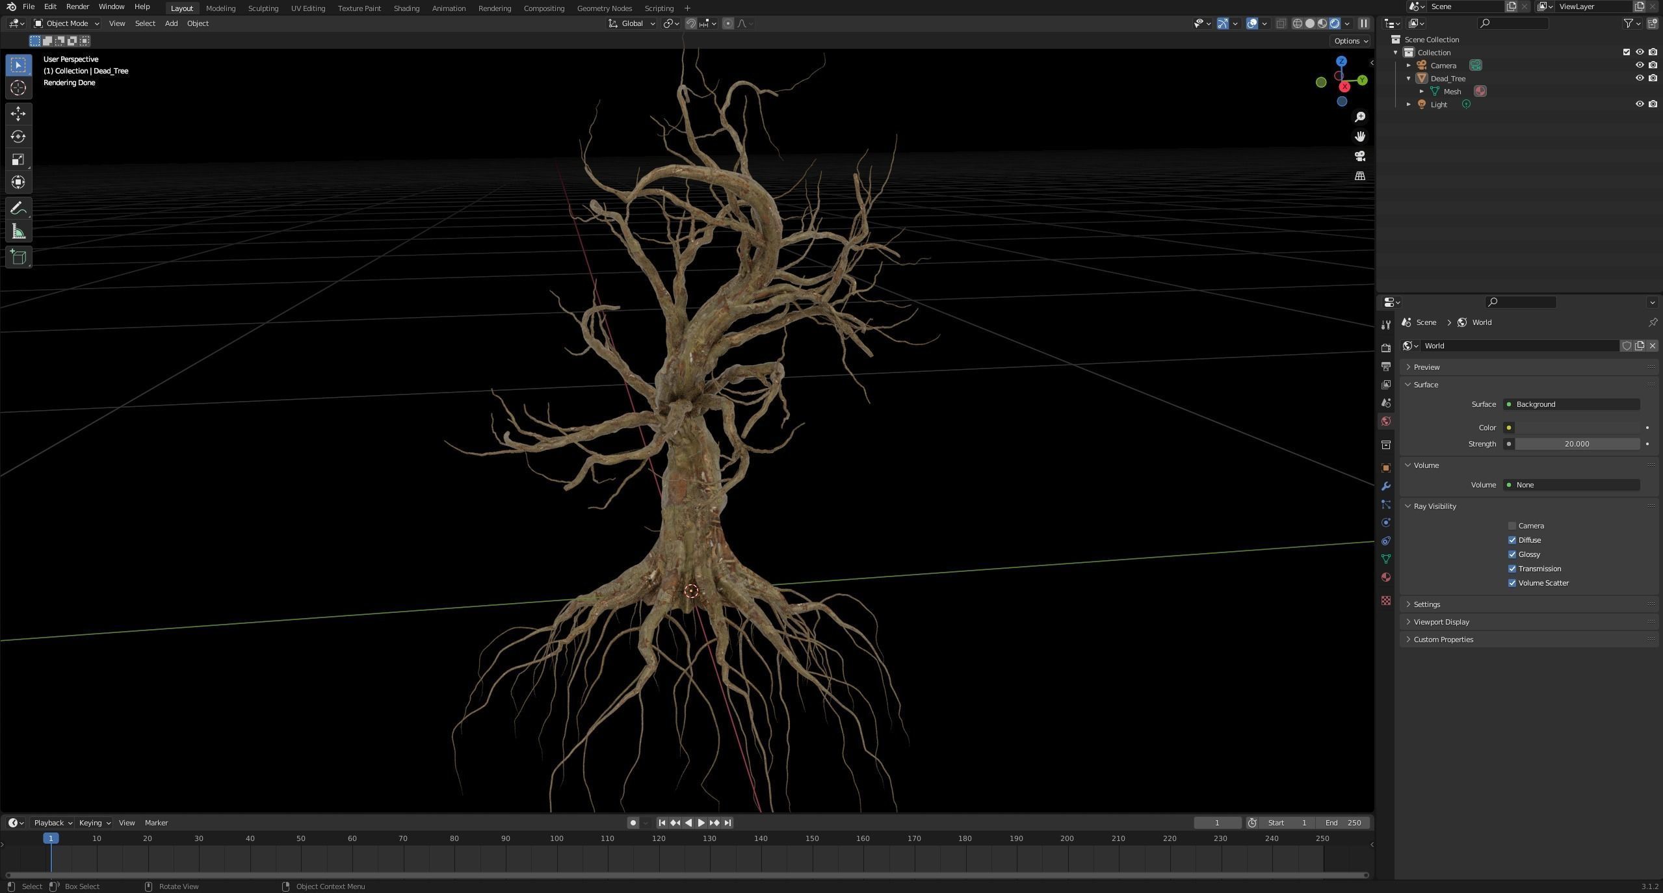The image size is (1663, 893).
Task: Open the Object Mode dropdown
Action: click(x=66, y=23)
